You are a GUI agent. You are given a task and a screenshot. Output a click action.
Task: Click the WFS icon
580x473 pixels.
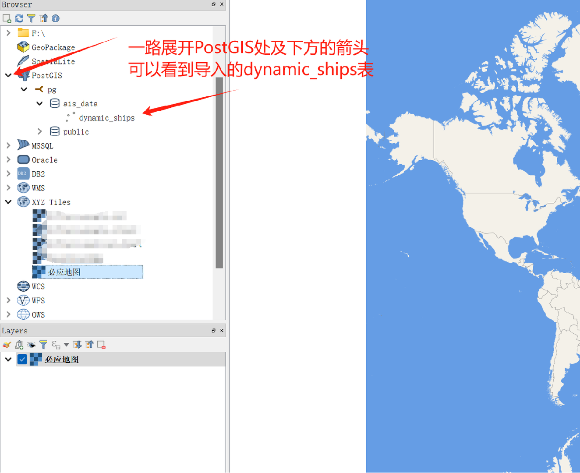[23, 300]
